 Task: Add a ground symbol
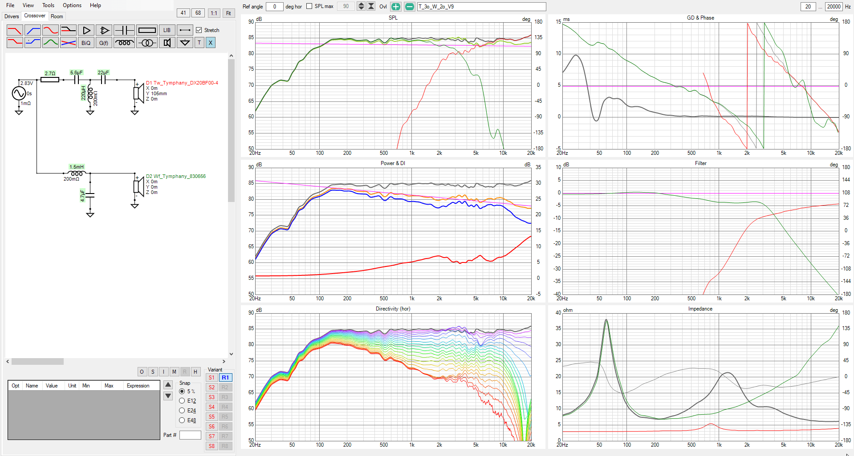(x=185, y=43)
